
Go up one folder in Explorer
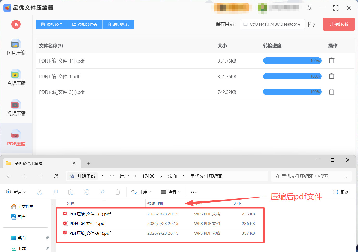[x=40, y=176]
